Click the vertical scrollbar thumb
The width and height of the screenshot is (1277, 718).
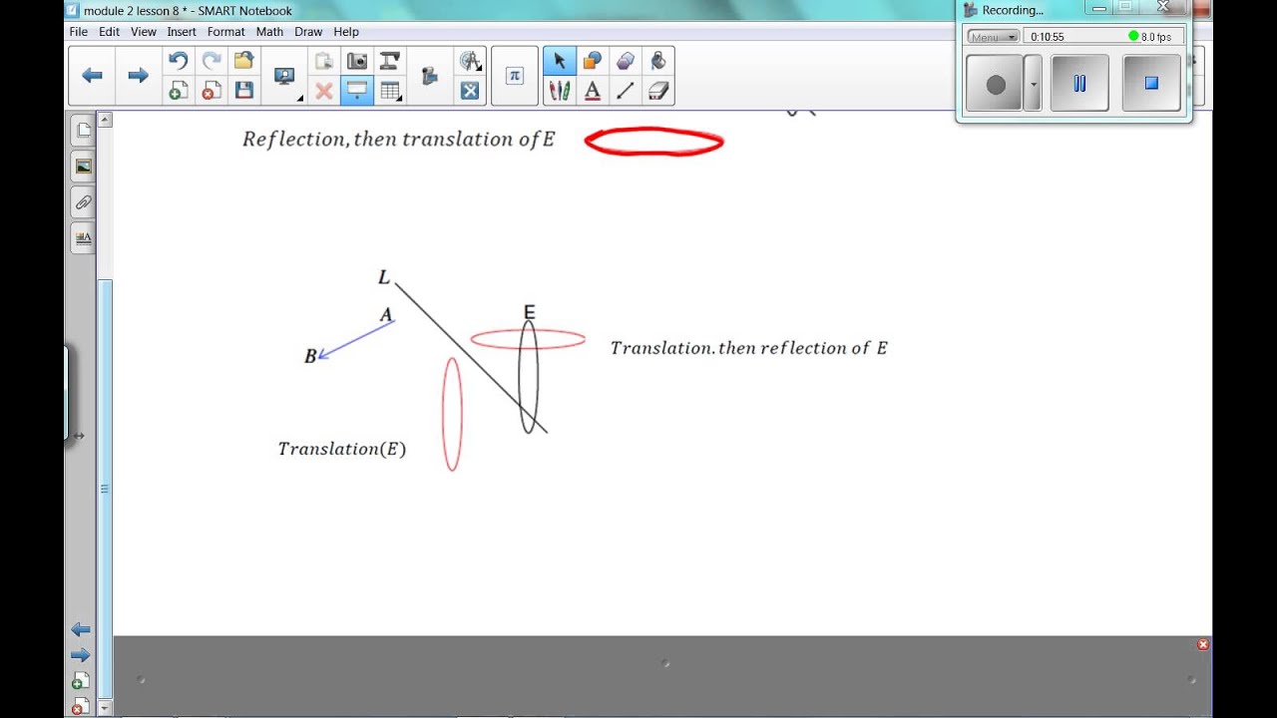click(105, 487)
